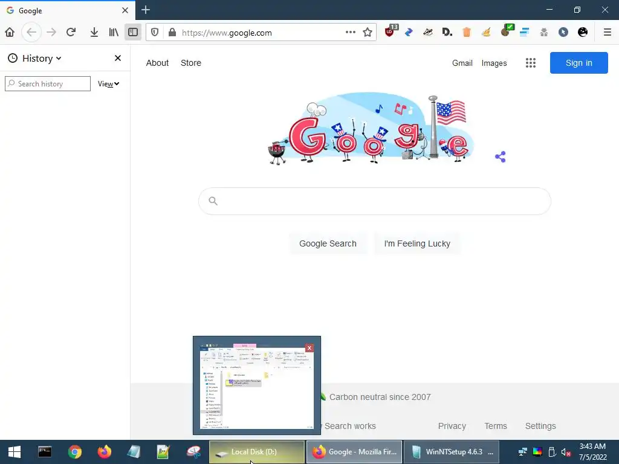The height and width of the screenshot is (464, 619).
Task: Go forward one page
Action: click(51, 33)
